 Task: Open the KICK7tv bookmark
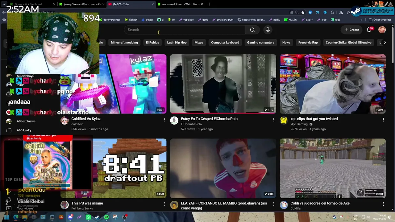291,20
